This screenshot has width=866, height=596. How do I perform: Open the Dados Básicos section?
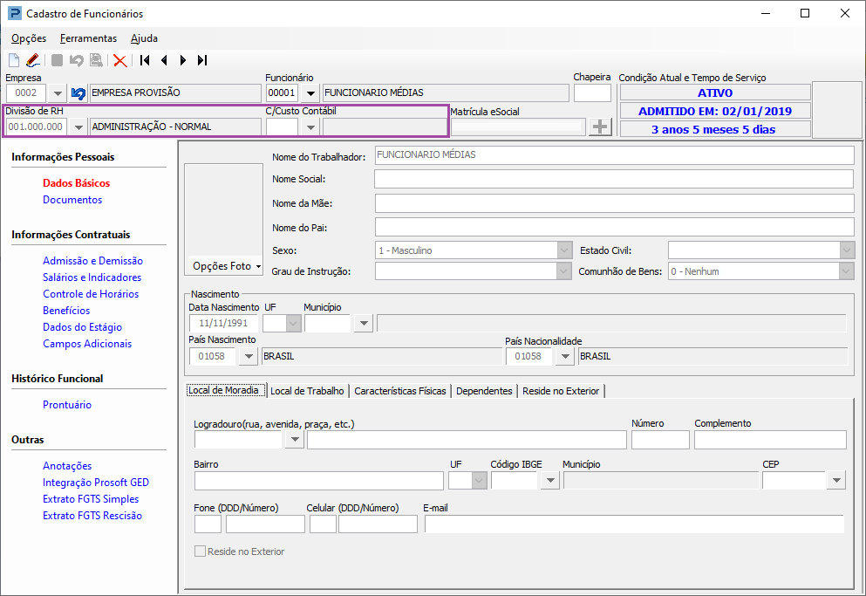76,183
